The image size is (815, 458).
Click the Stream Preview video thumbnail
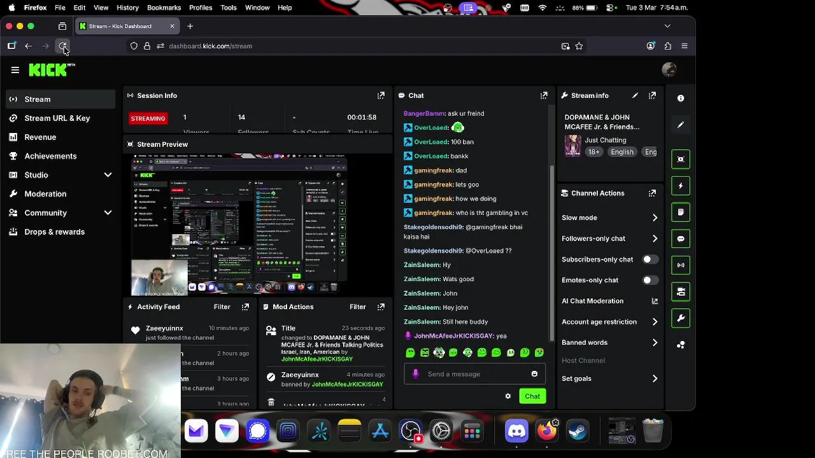point(239,225)
